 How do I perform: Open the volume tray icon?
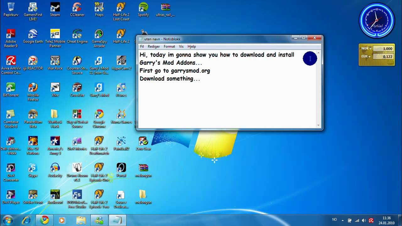pyautogui.click(x=364, y=220)
